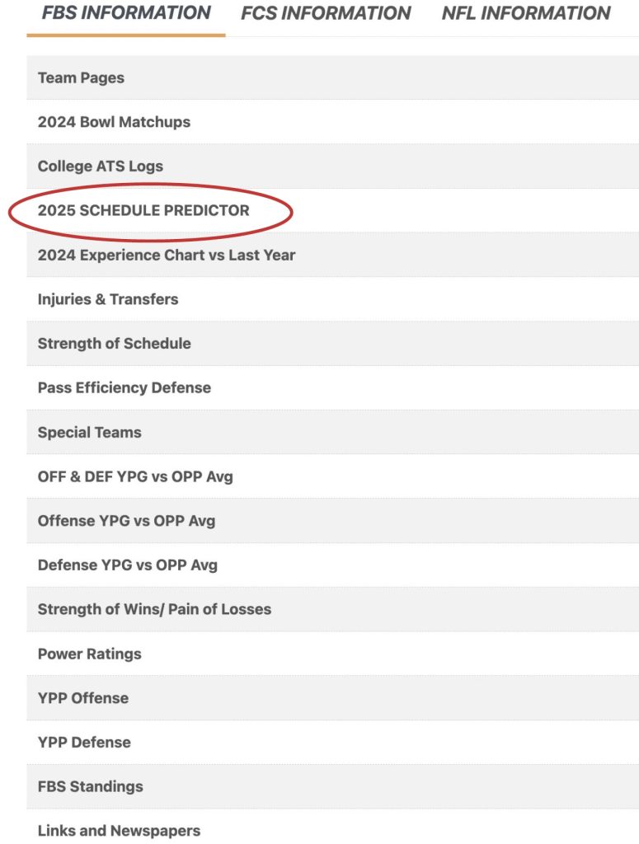Image resolution: width=639 pixels, height=844 pixels.
Task: Open the YPP Offense link
Action: click(83, 699)
